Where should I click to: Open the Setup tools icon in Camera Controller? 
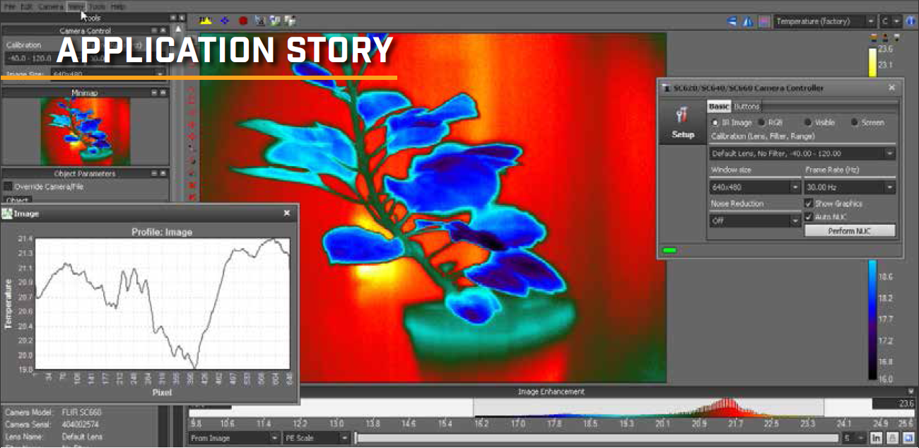point(682,122)
